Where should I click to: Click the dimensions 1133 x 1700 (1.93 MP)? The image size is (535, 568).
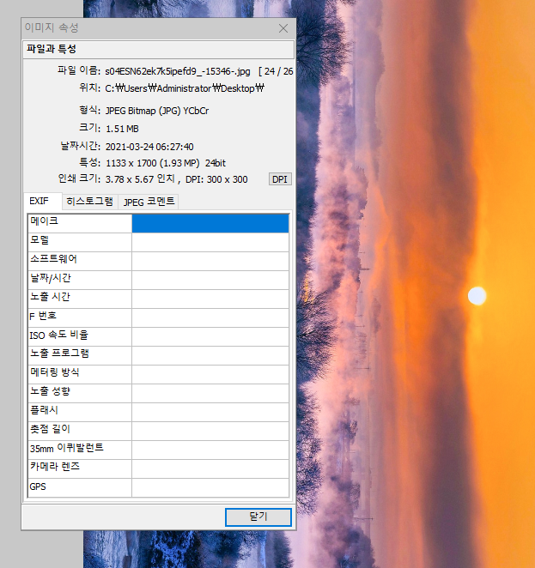[x=153, y=163]
